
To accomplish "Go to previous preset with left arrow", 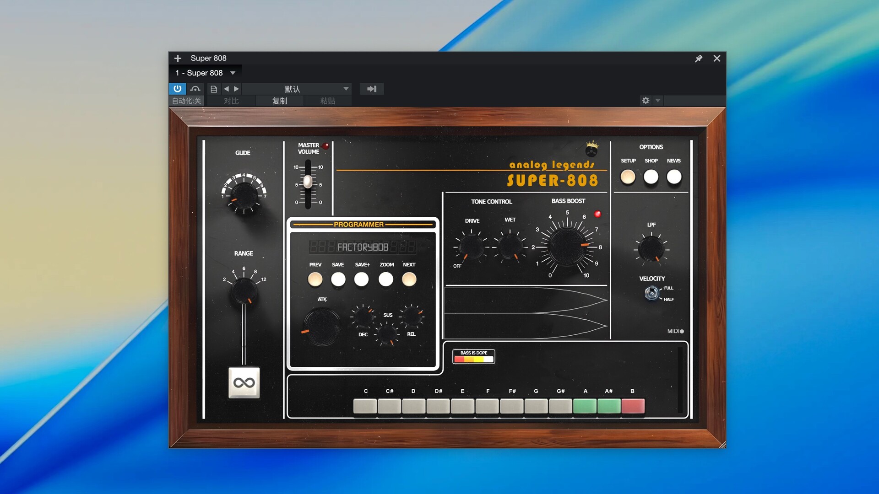I will coord(226,89).
